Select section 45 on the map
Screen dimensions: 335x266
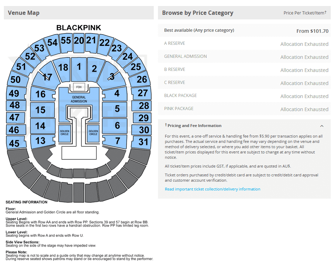(16, 143)
